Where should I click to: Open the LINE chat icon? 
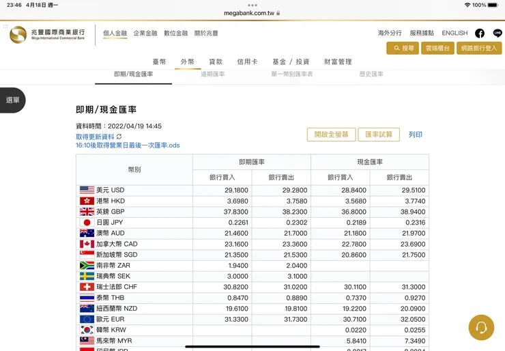pos(497,33)
